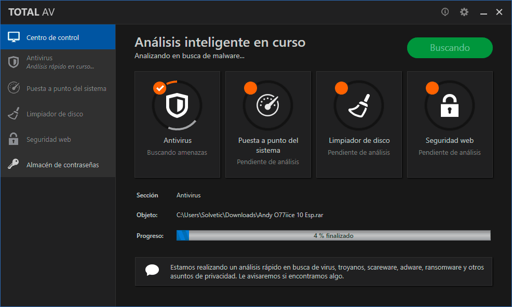Click 'Pendiente de análisis' under Puesta a punto
Screen dimensions: 512x307
tap(268, 162)
